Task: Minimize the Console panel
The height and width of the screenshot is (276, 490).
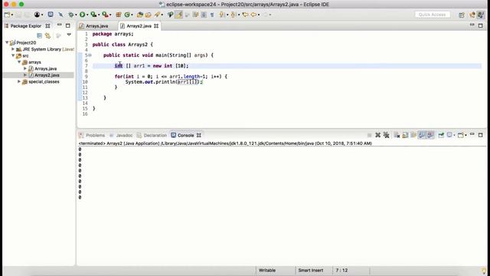Action: pyautogui.click(x=472, y=134)
